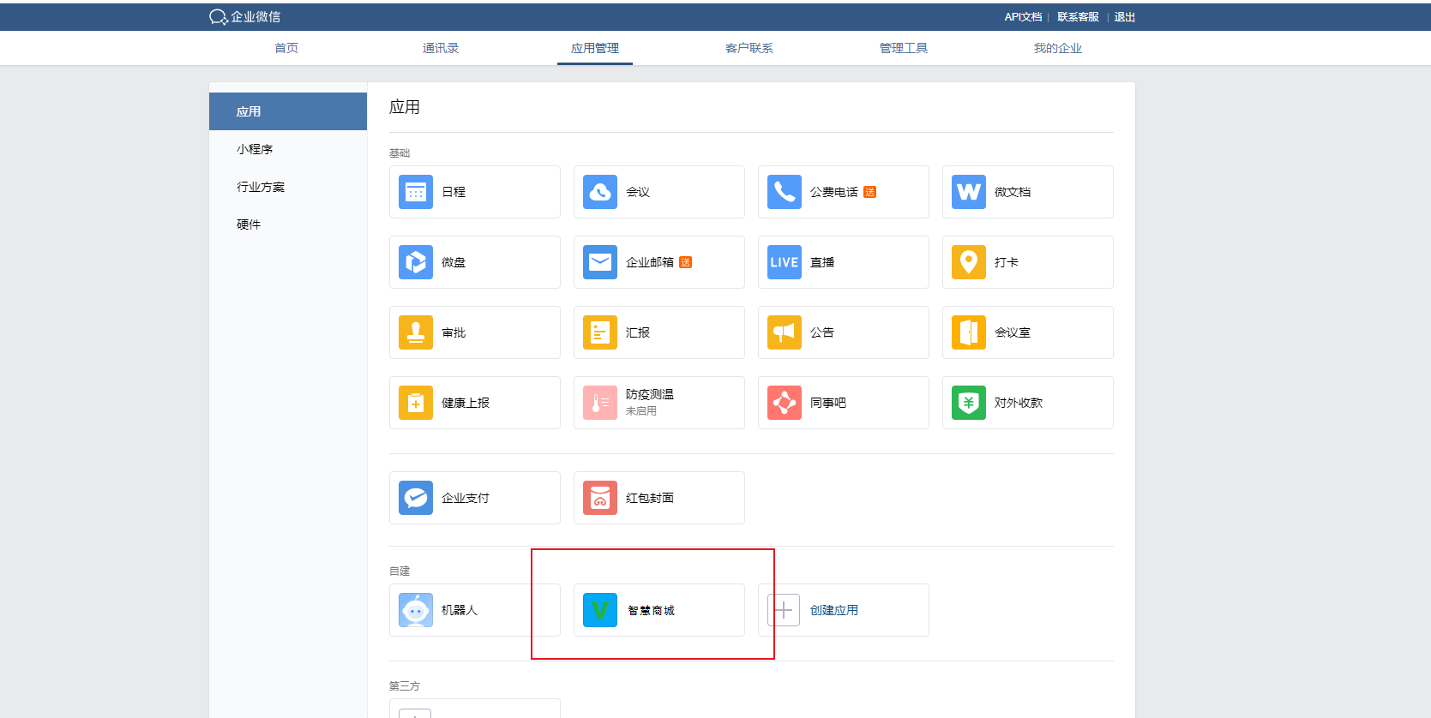Select the 微盘 drive icon
The image size is (1431, 718).
point(416,262)
